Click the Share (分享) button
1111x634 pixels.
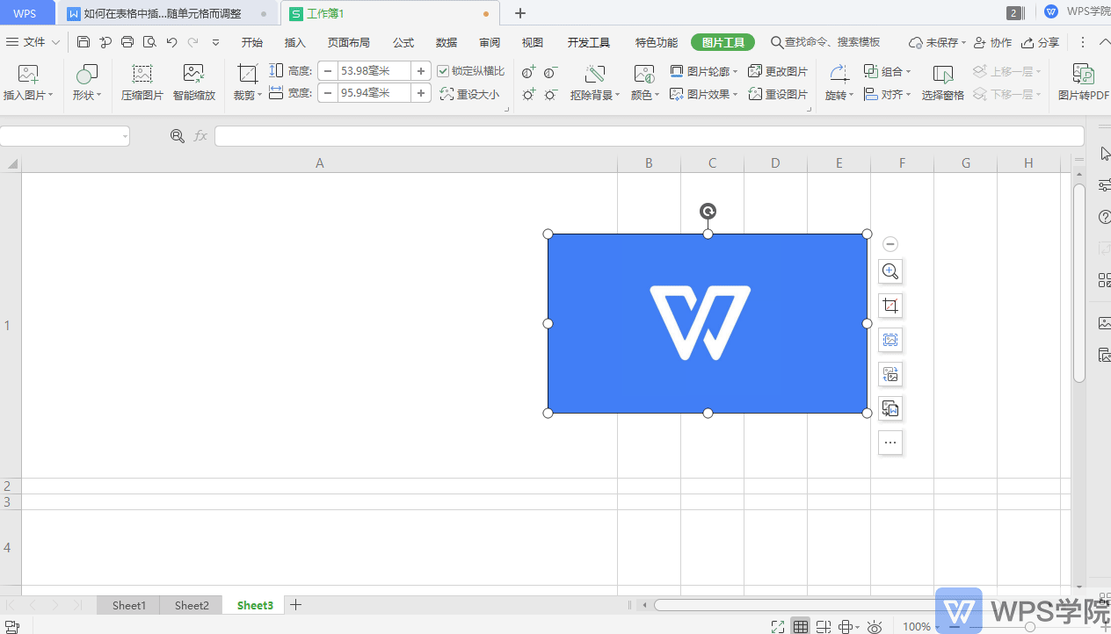pyautogui.click(x=1040, y=42)
